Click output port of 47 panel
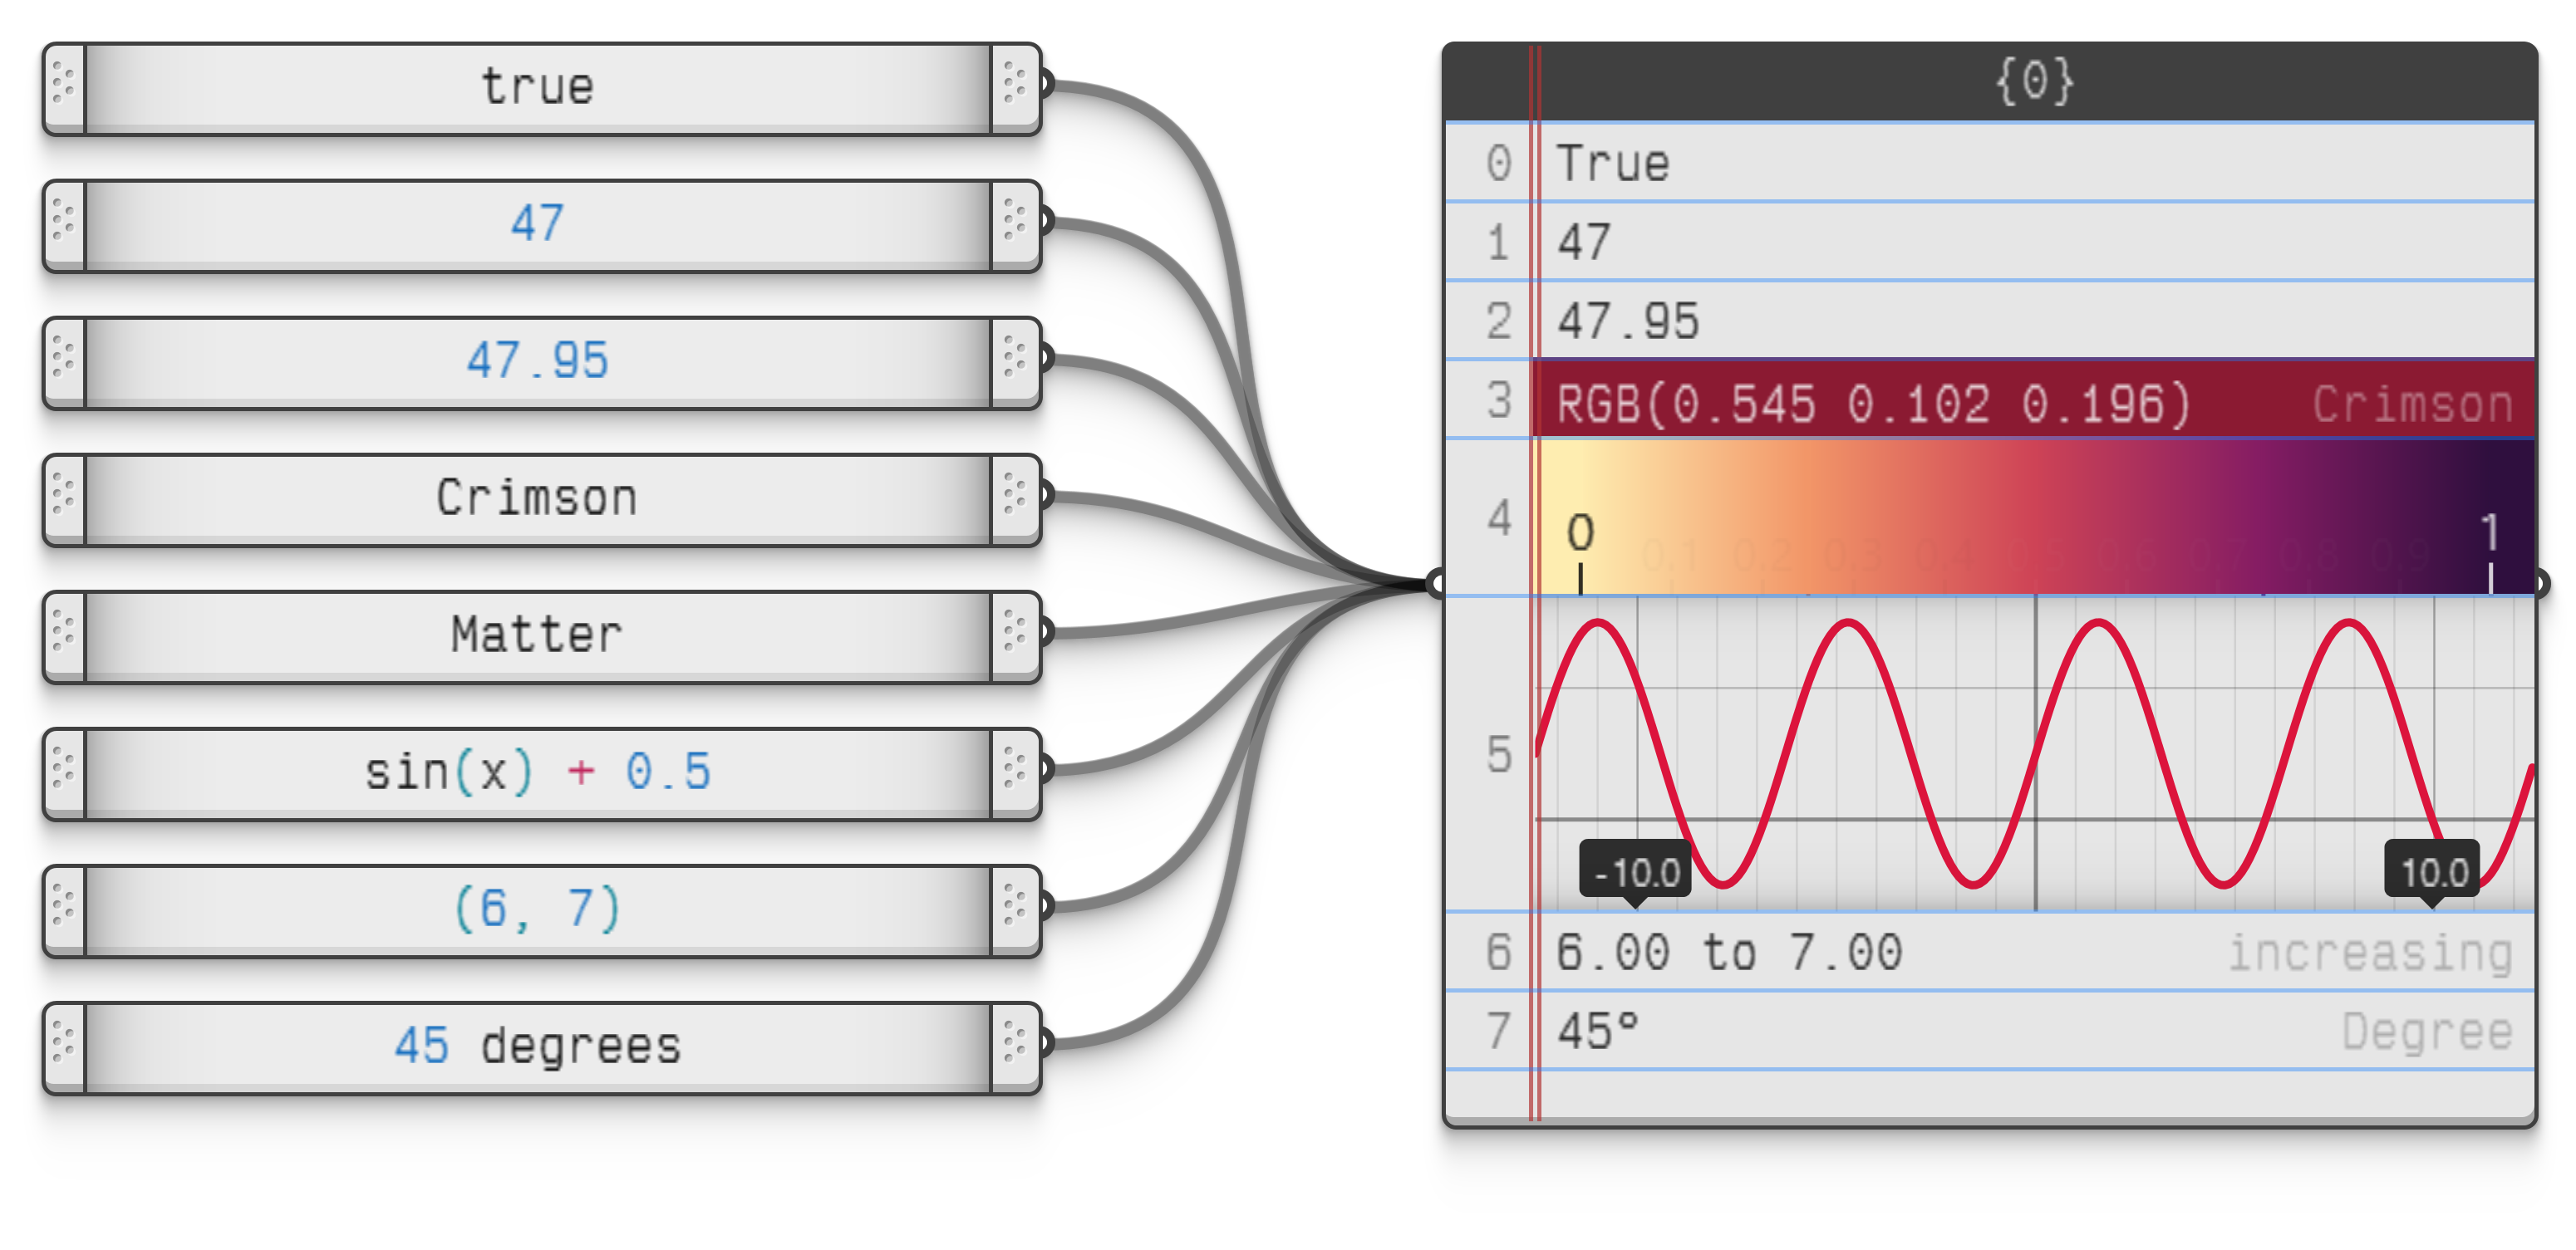2576x1250 pixels. [1047, 220]
